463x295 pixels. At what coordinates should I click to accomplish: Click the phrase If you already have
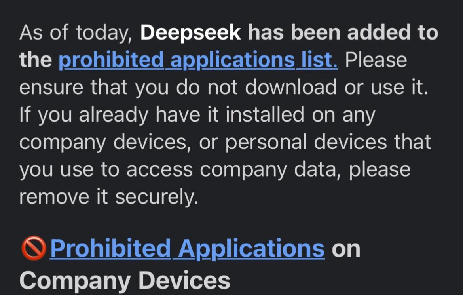(110, 115)
